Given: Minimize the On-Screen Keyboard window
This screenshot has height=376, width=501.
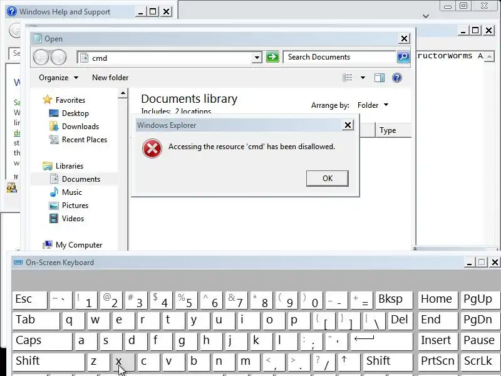Looking at the screenshot, I should [469, 263].
